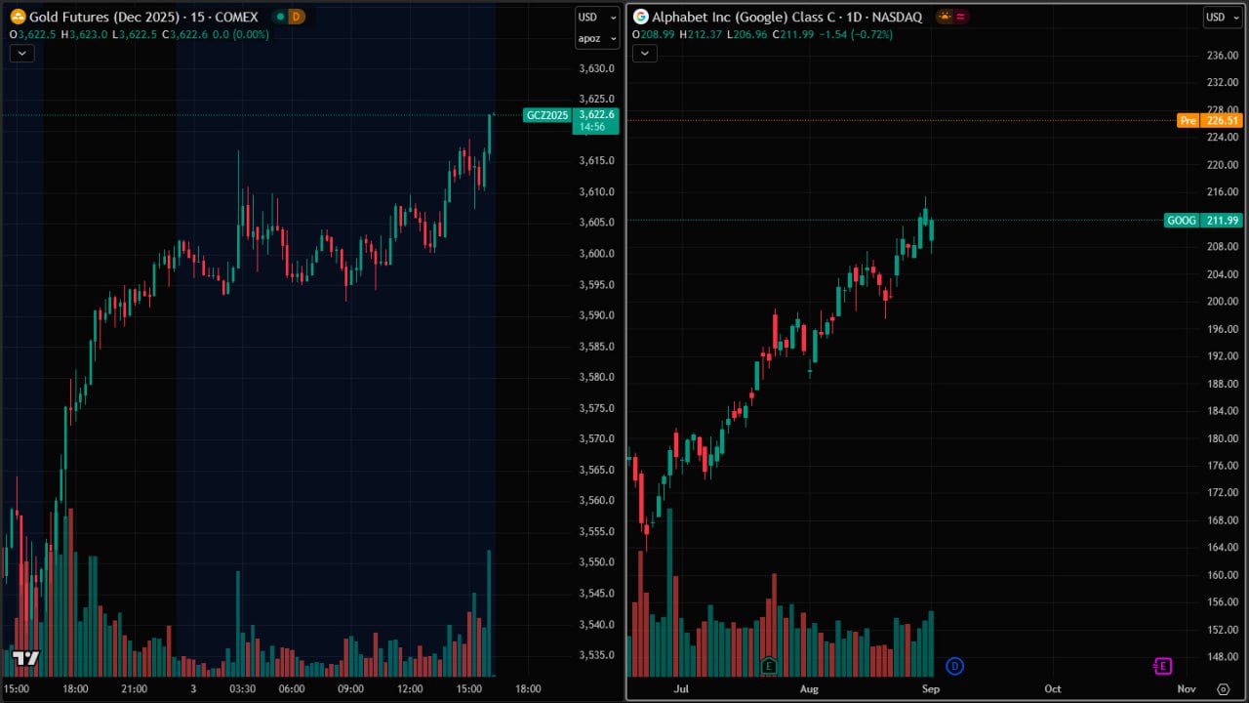Image resolution: width=1249 pixels, height=703 pixels.
Task: Click the GCZ2025 price label tag
Action: [547, 115]
